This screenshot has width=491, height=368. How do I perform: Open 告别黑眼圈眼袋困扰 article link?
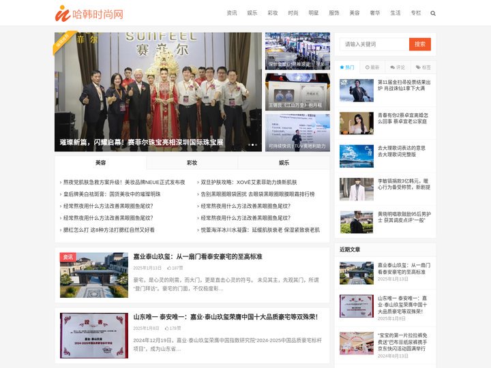(x=257, y=194)
